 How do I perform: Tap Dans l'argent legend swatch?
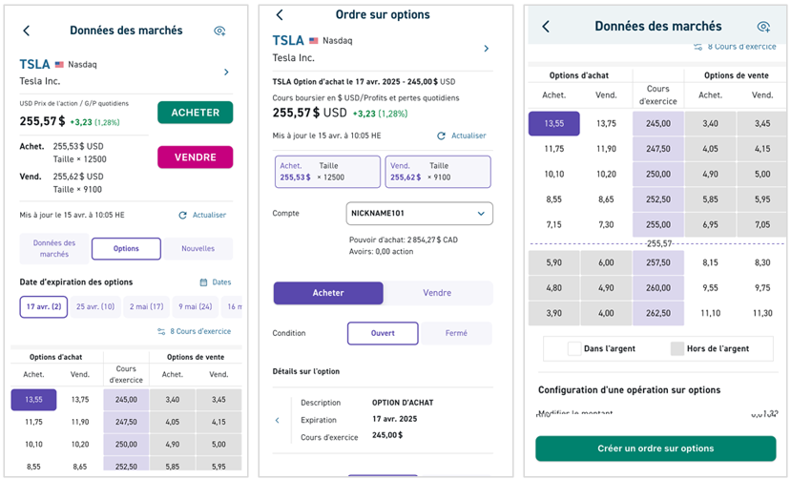(574, 348)
